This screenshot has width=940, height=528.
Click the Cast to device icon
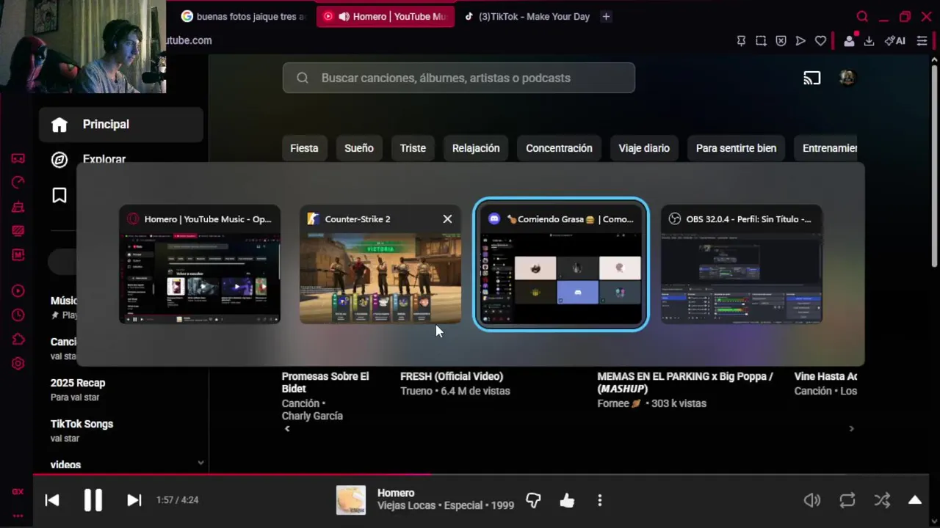811,78
